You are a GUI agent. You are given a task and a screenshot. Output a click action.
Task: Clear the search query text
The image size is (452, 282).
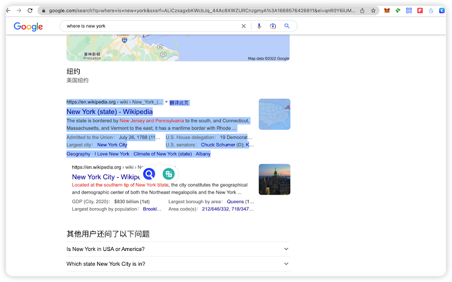point(244,26)
